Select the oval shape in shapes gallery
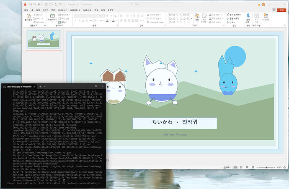289x189 pixels. [188, 15]
